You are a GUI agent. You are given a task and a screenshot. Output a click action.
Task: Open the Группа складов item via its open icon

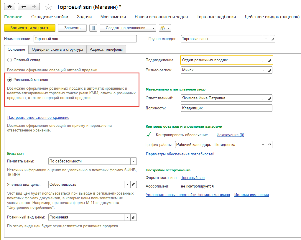(272, 39)
